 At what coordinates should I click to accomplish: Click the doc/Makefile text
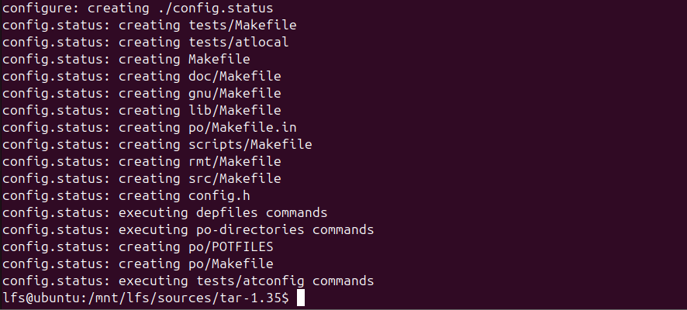[x=234, y=76]
